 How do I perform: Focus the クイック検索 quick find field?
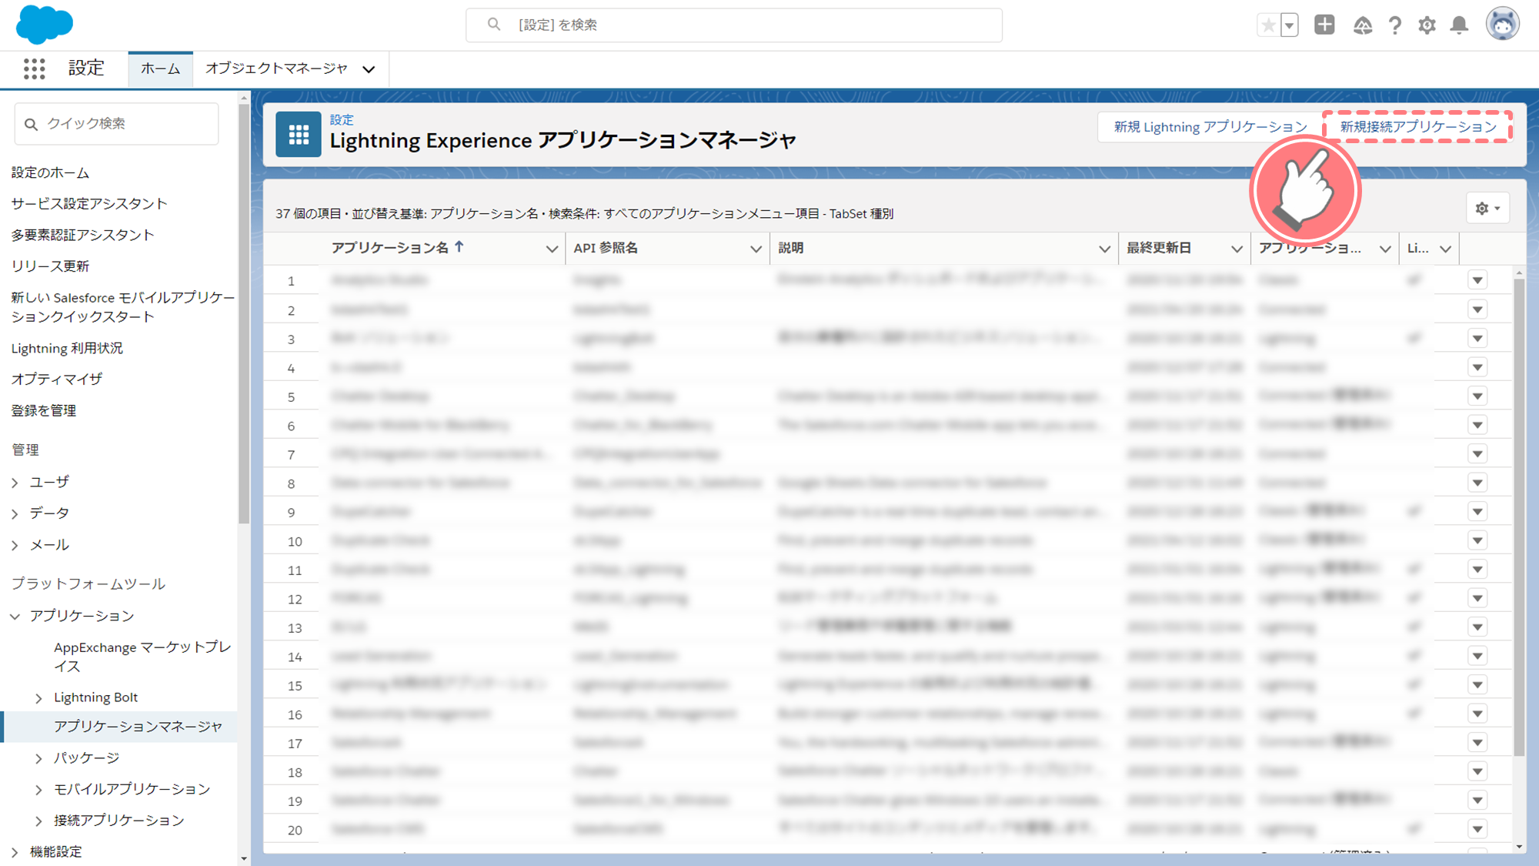coord(116,123)
